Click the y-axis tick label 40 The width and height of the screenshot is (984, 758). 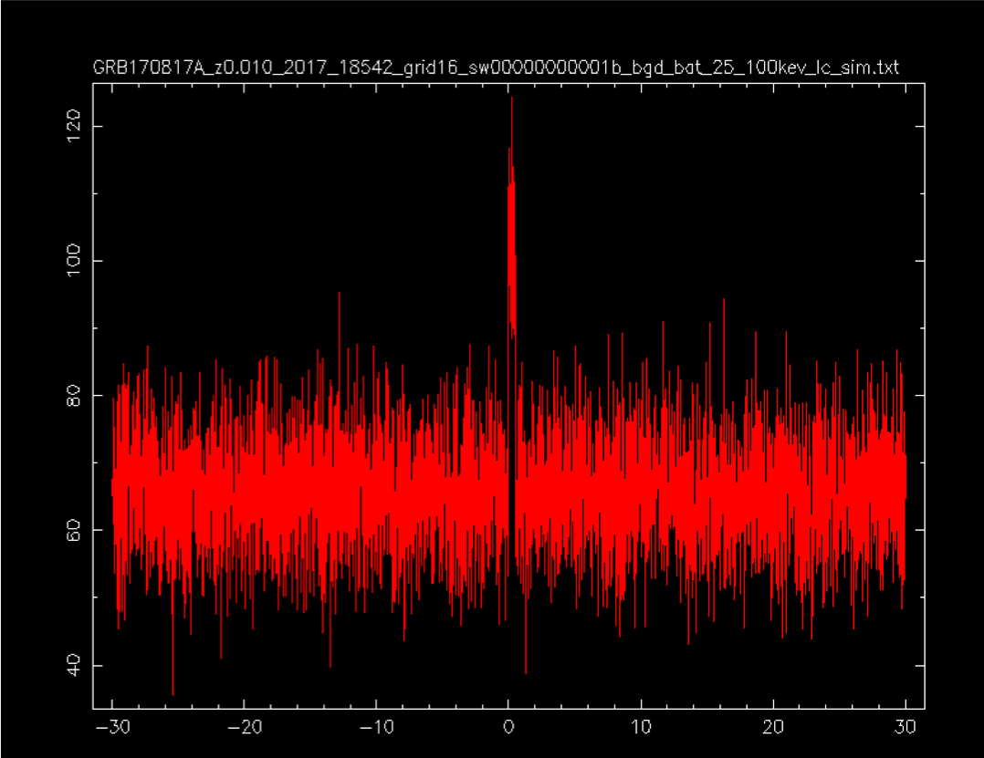pos(73,665)
